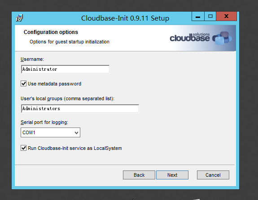
Task: Click the "Run Cloudbase-Init service as LocalSystem" text
Action: 75,148
